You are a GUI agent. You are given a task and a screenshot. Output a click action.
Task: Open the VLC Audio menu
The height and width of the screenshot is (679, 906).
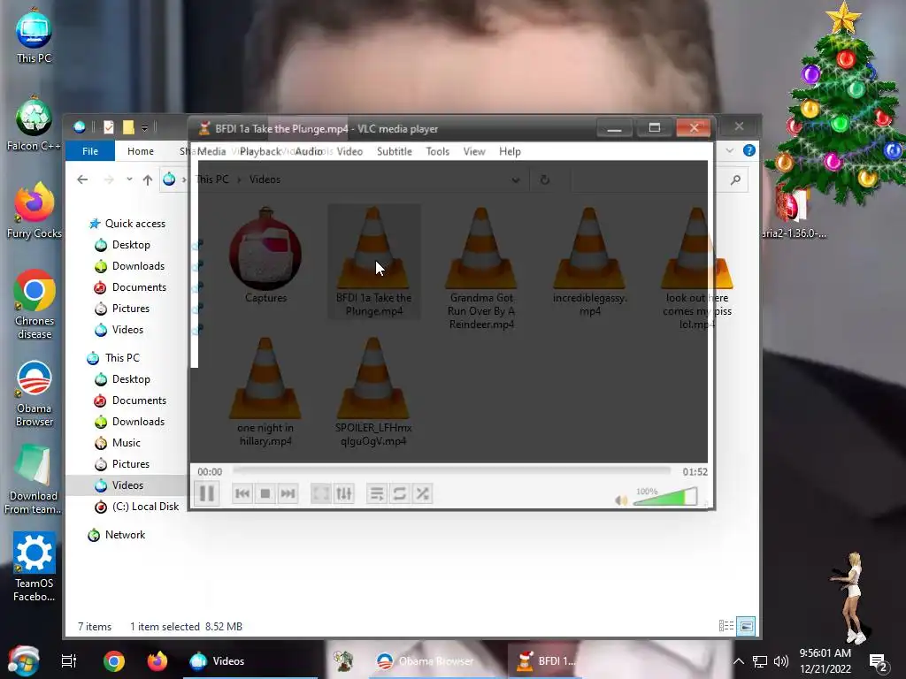click(x=309, y=151)
